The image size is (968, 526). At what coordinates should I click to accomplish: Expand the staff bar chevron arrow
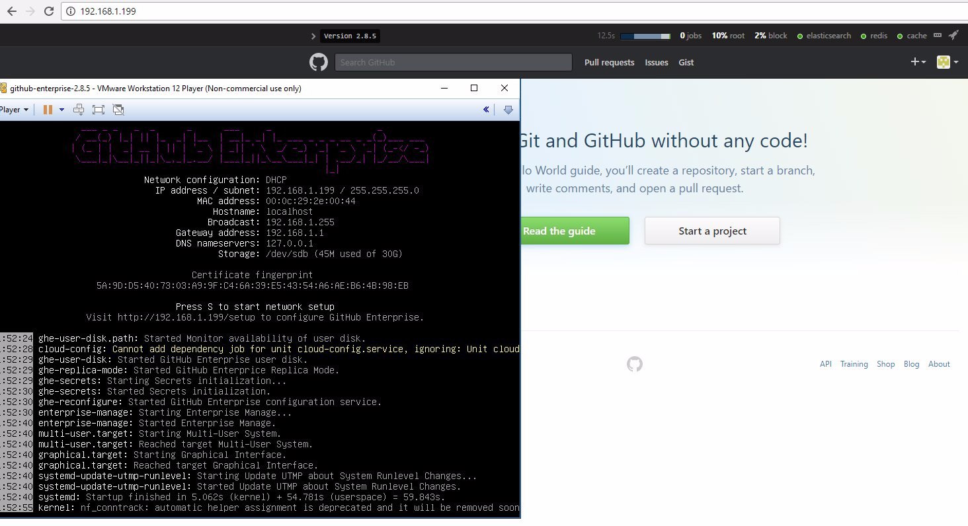pyautogui.click(x=313, y=36)
